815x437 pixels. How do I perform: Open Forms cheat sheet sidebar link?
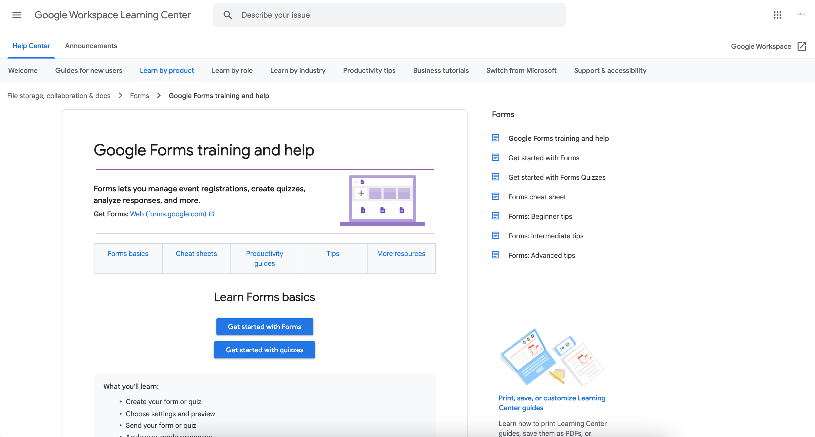pyautogui.click(x=537, y=197)
